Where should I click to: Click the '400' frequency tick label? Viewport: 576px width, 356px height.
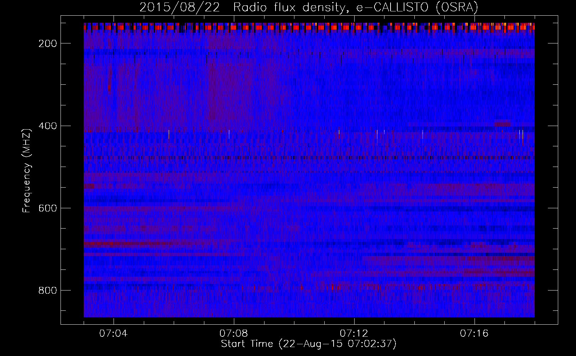click(48, 126)
